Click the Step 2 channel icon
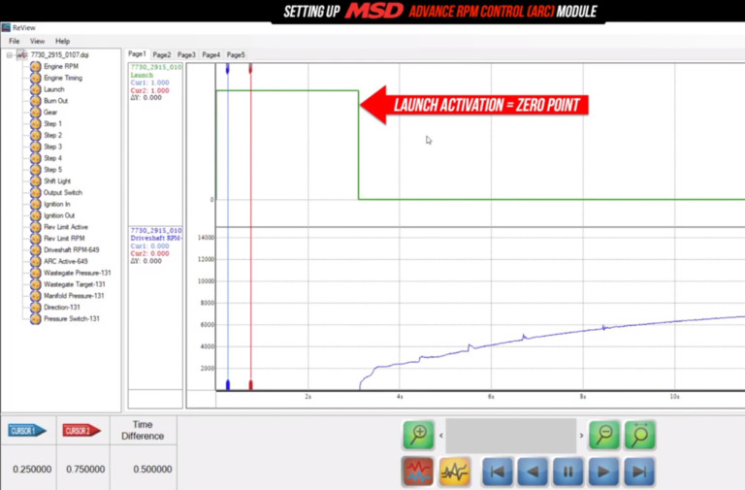 [x=36, y=135]
